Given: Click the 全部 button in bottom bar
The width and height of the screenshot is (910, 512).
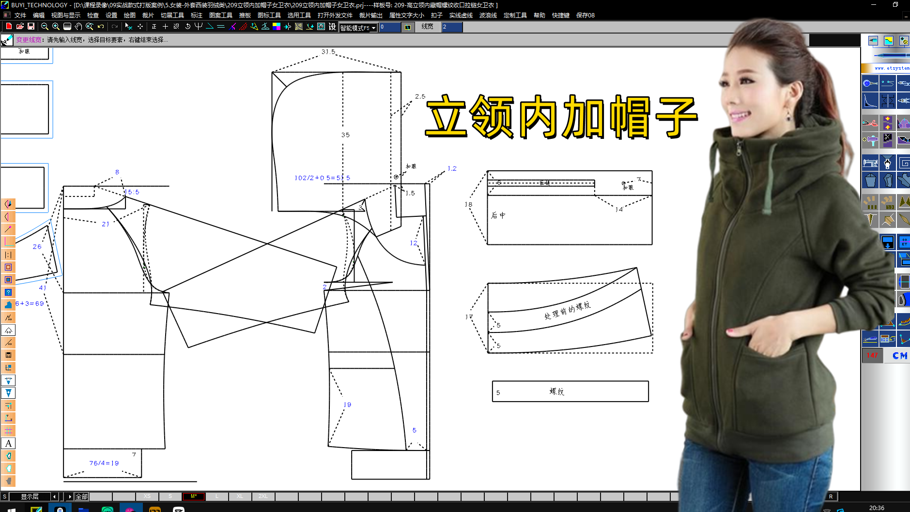Looking at the screenshot, I should tap(81, 497).
